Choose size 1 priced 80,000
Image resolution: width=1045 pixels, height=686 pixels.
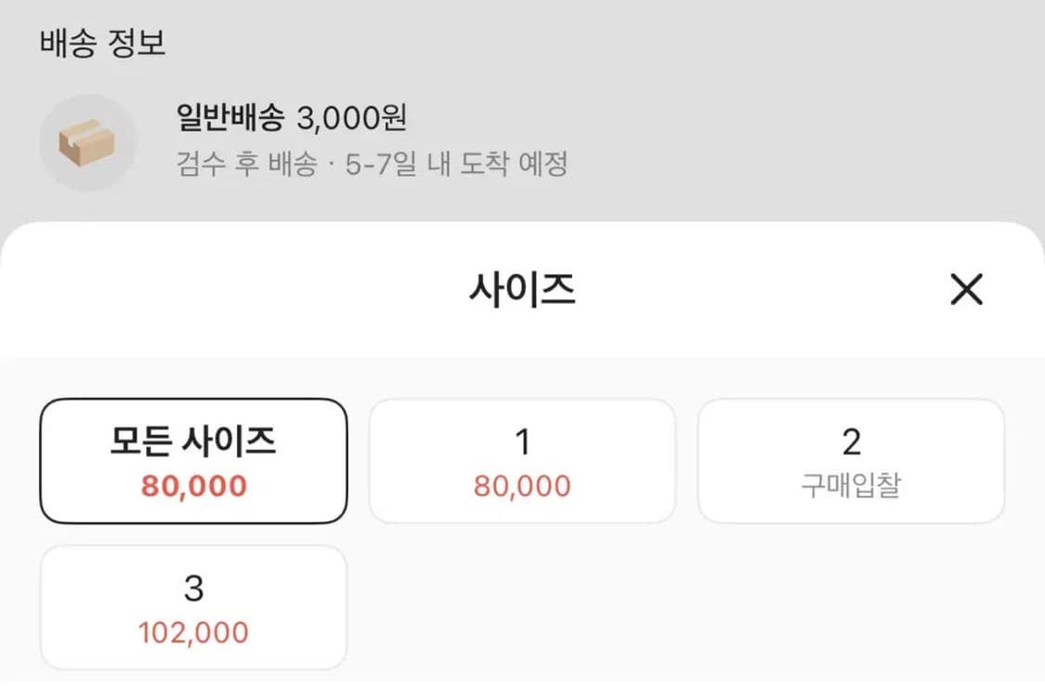point(522,460)
